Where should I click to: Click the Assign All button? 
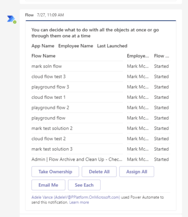[137, 172]
